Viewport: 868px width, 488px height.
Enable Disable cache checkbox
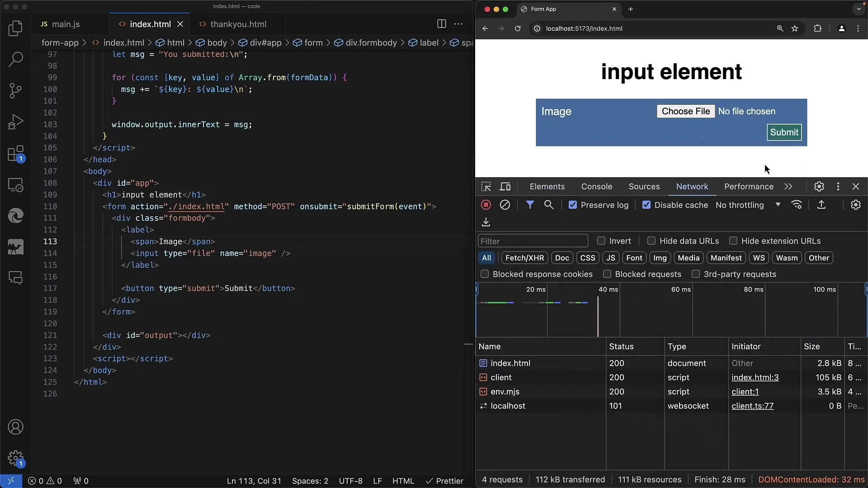646,204
